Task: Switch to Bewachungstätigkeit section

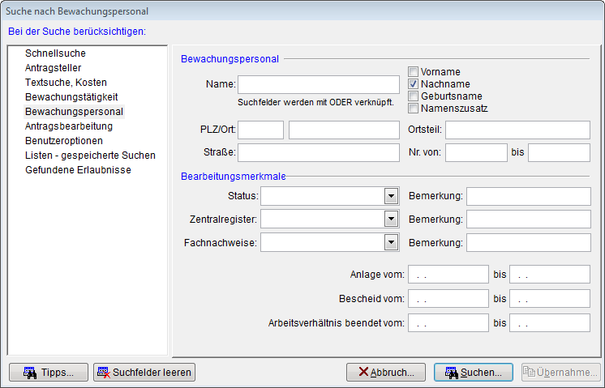Action: tap(71, 97)
